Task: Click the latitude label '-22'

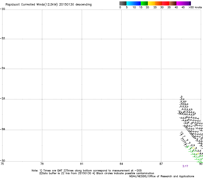Action: tap(2, 38)
